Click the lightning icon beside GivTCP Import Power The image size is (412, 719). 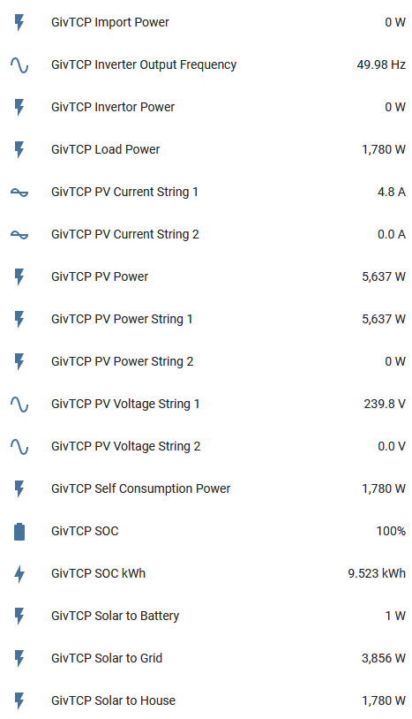tap(19, 22)
